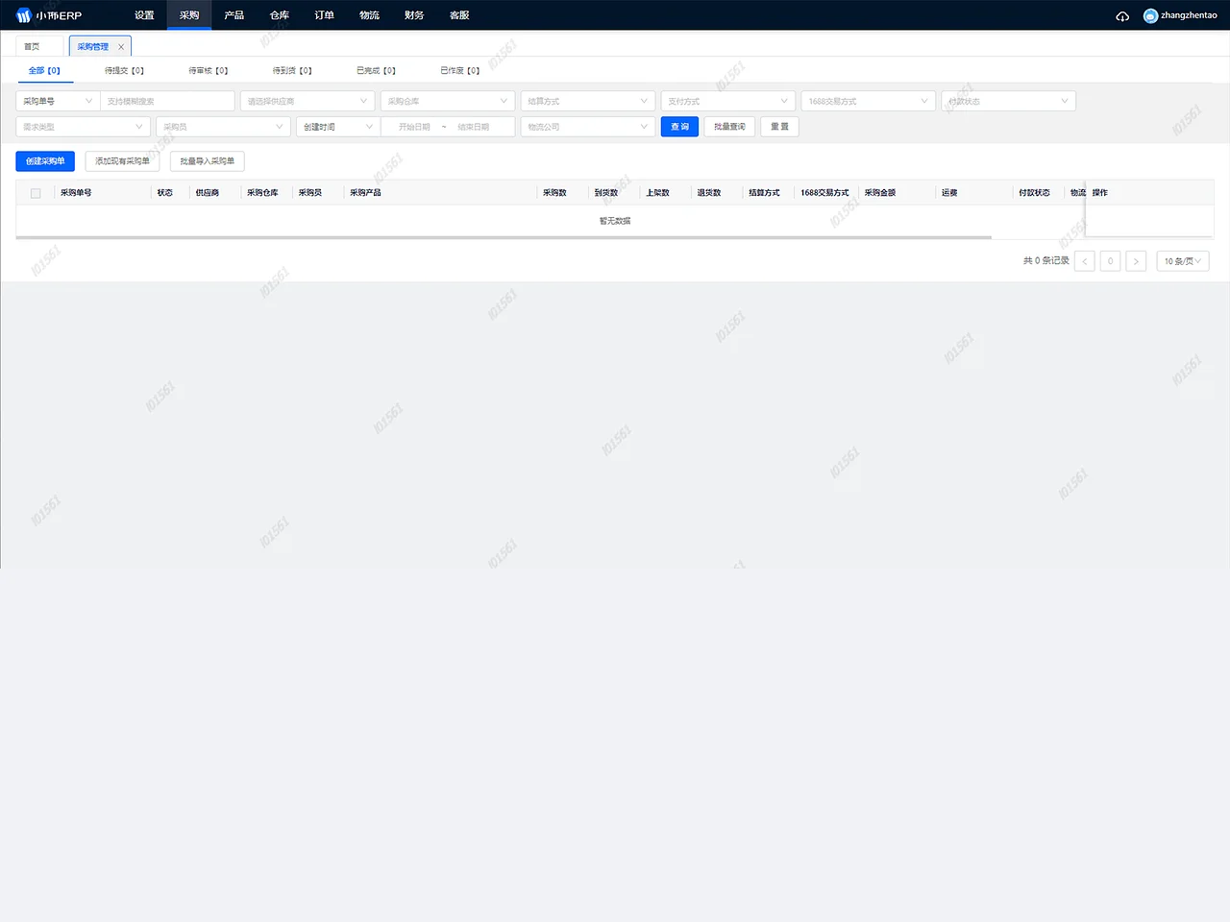
Task: Click the 小币ERP logo icon
Action: pos(24,14)
